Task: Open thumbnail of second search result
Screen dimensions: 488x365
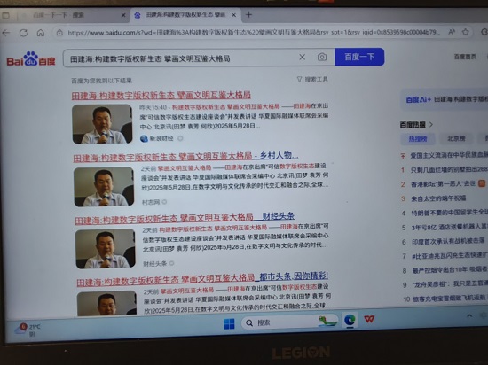Action: 104,187
